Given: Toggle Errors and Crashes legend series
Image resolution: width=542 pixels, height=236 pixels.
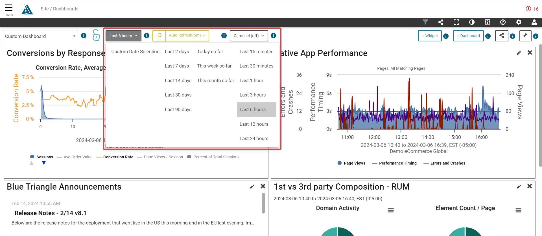Looking at the screenshot, I should point(444,163).
